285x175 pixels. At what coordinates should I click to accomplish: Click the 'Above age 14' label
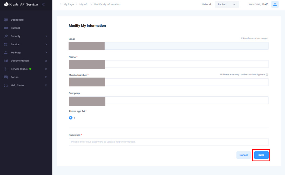coord(77,111)
